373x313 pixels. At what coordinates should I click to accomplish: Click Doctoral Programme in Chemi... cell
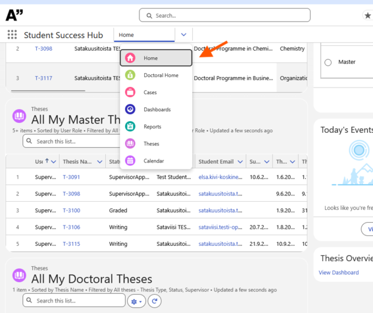[x=233, y=49]
